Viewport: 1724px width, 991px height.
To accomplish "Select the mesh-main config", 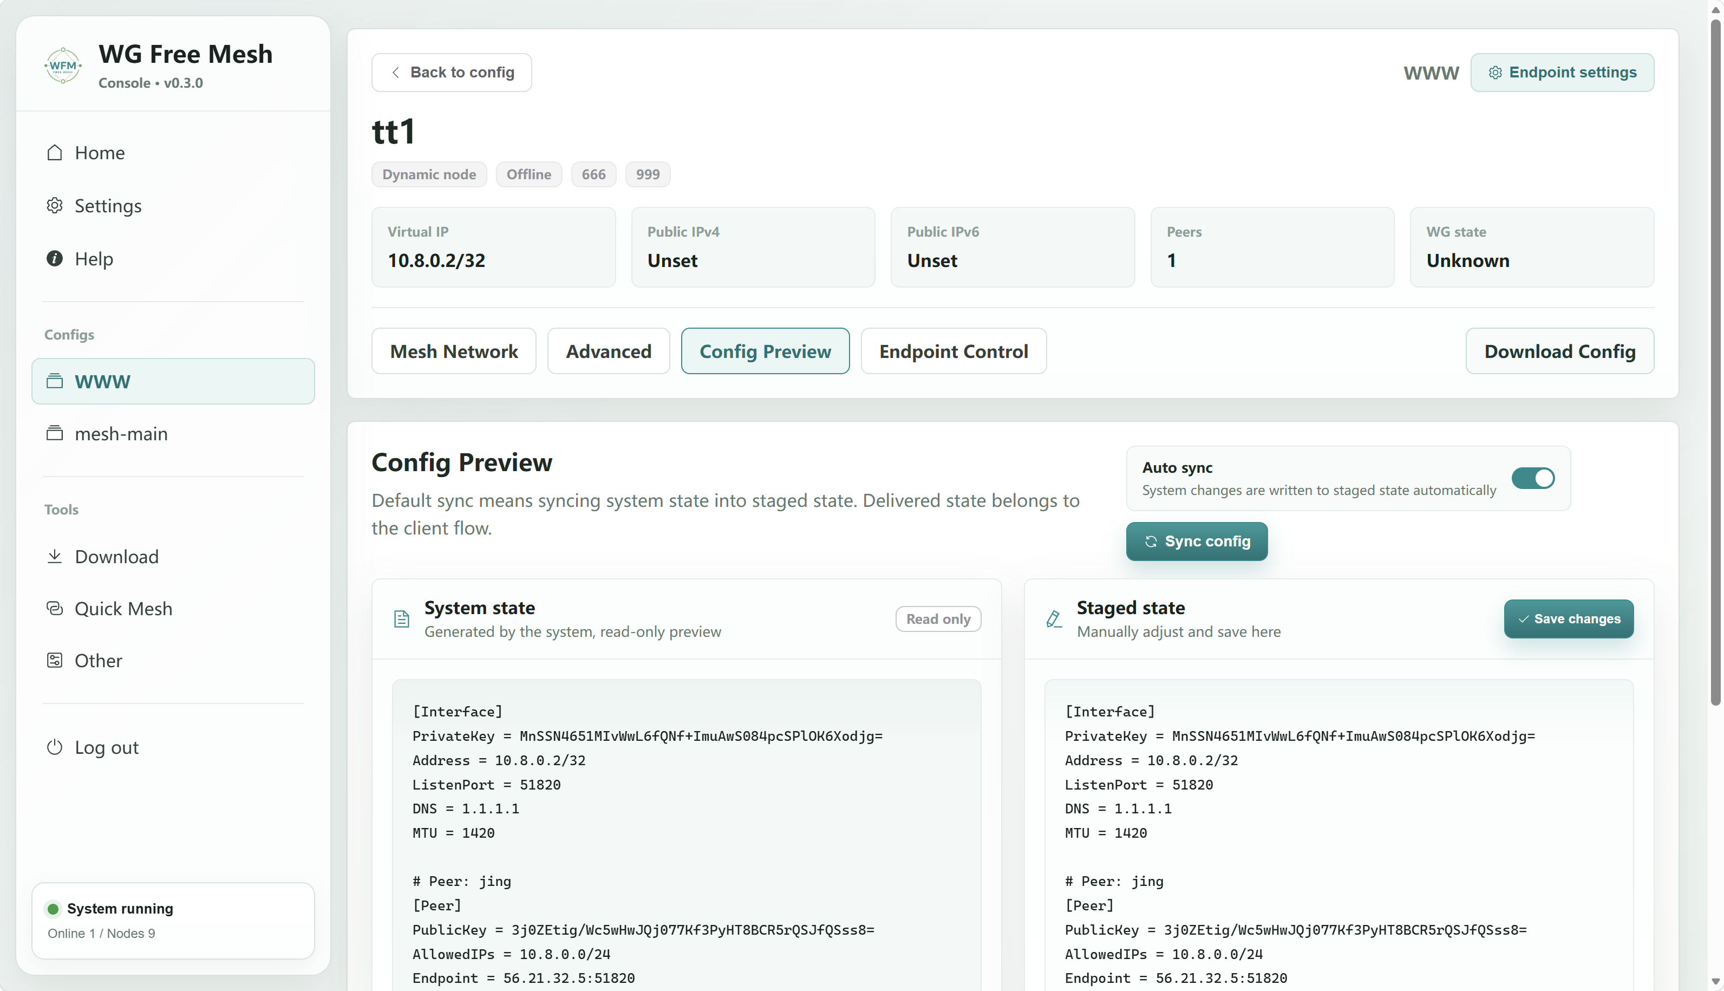I will [x=173, y=434].
